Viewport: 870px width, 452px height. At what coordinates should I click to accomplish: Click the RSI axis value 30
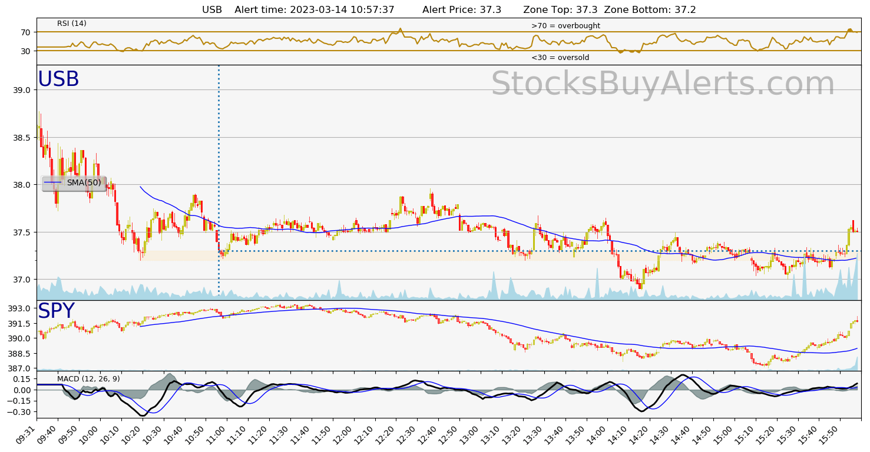click(27, 51)
